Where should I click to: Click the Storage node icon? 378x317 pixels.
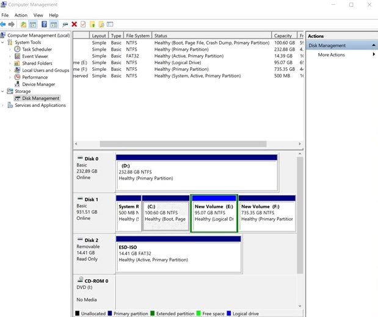(10, 91)
